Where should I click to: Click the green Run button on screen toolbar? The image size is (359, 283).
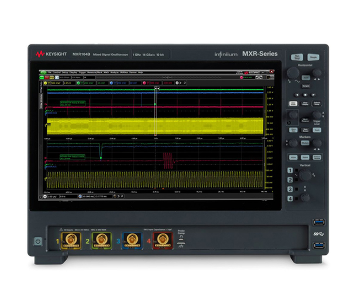42,78
